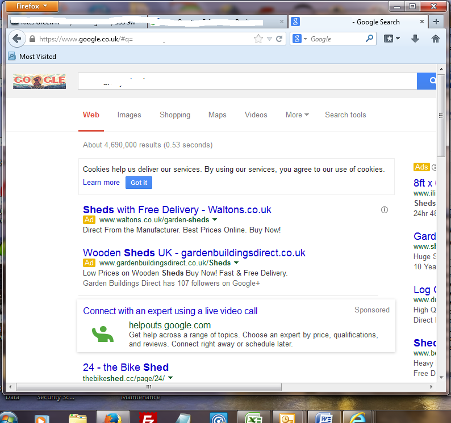Screen dimensions: 451x423
Task: Open Windows Explorer folder in taskbar
Action: [x=78, y=418]
